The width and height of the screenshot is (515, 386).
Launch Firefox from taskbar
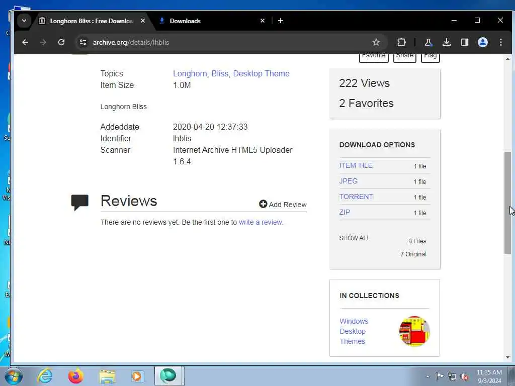tap(75, 376)
